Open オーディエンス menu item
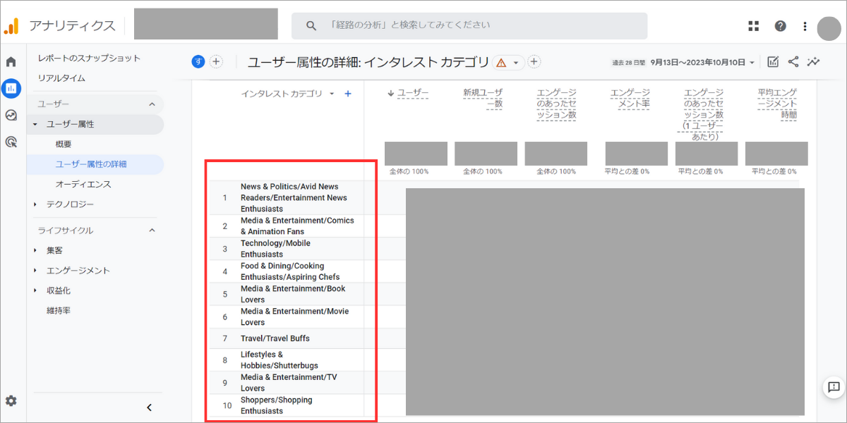 tap(83, 185)
